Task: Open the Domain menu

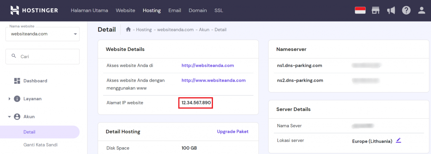Action: coord(198,11)
